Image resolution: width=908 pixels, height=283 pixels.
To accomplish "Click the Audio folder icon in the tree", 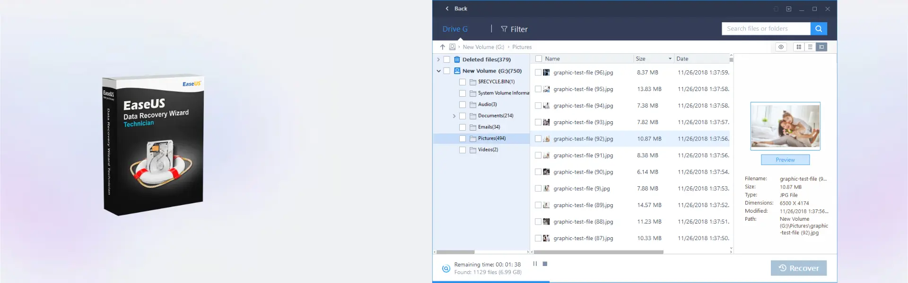I will [473, 105].
